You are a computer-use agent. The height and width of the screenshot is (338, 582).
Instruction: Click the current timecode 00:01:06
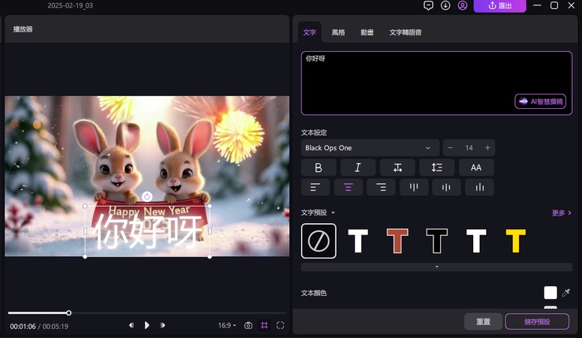click(23, 327)
